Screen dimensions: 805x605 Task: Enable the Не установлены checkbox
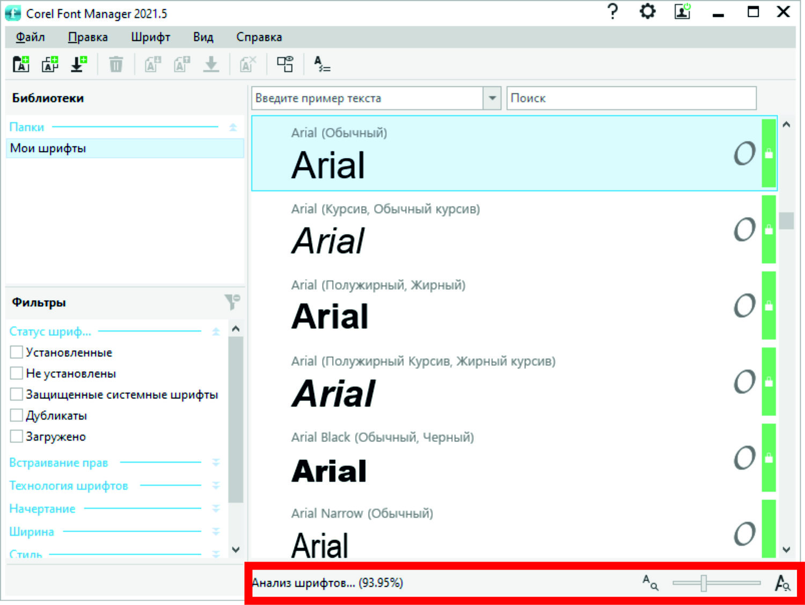tap(17, 373)
